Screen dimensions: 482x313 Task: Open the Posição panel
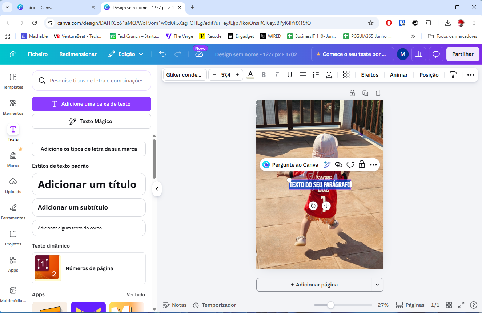pos(429,75)
